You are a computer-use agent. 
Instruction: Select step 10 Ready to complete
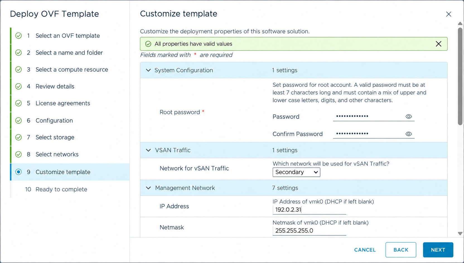pos(61,189)
